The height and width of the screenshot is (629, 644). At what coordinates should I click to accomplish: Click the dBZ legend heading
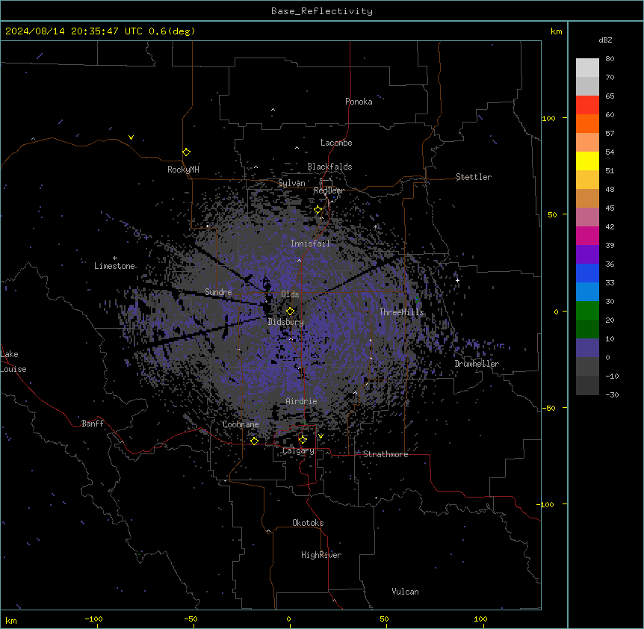605,40
